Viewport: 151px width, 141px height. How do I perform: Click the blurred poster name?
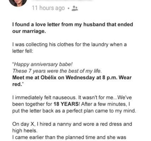tap(64, 1)
